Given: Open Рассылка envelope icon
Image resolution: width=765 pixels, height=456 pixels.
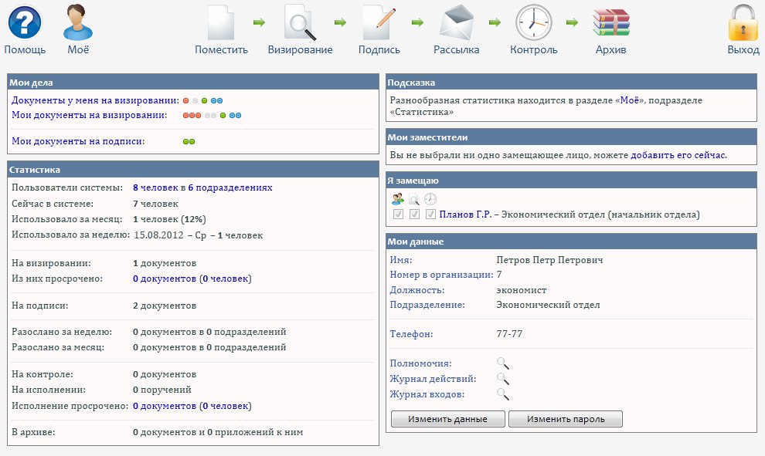Looking at the screenshot, I should pyautogui.click(x=456, y=22).
